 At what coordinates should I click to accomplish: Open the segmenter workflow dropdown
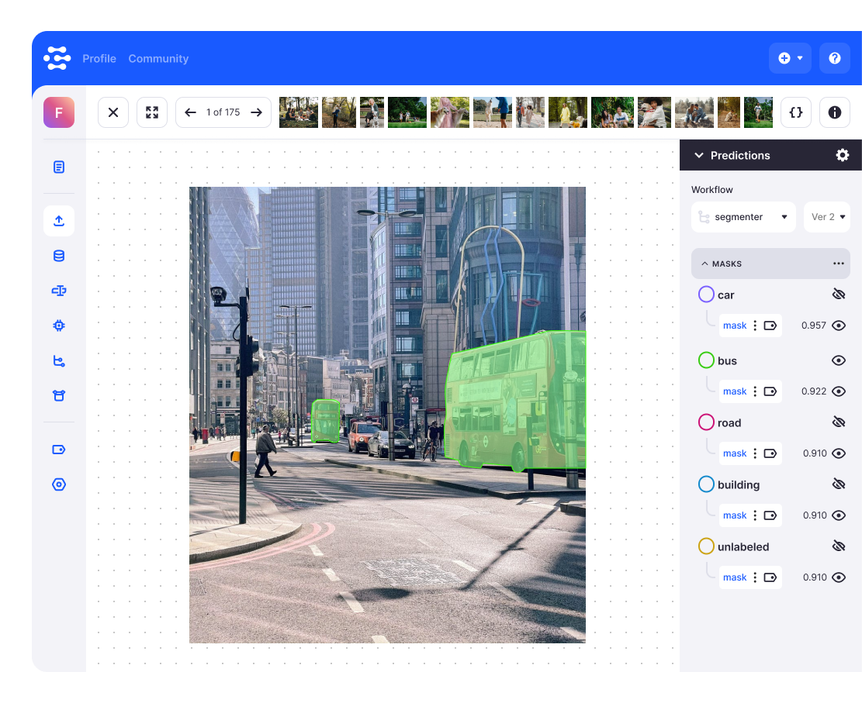point(743,217)
